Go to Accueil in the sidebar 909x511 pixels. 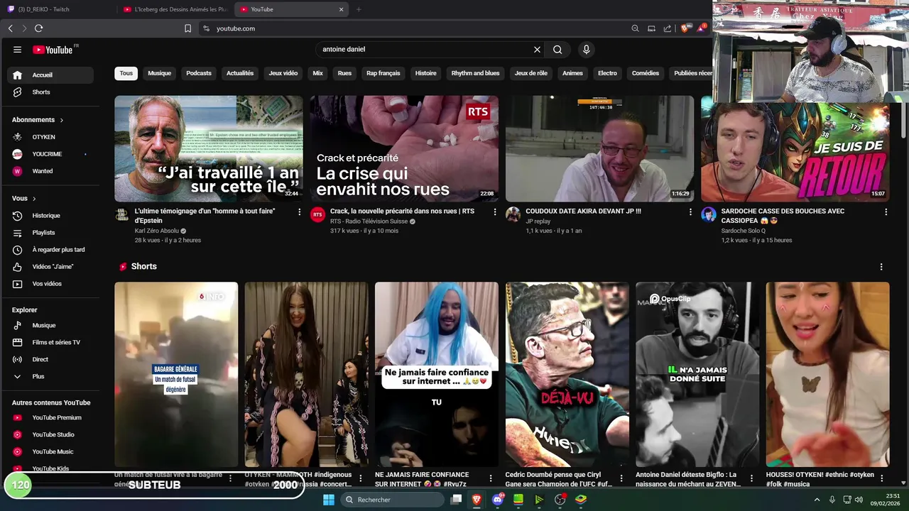click(x=50, y=75)
